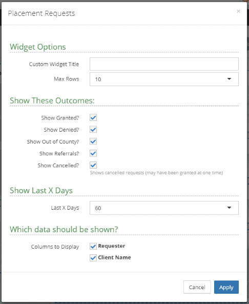Click the bold Requester label text
Viewport: 249px width, 304px height.
[111, 246]
